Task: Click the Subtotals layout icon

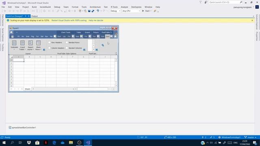Action: 14,43
